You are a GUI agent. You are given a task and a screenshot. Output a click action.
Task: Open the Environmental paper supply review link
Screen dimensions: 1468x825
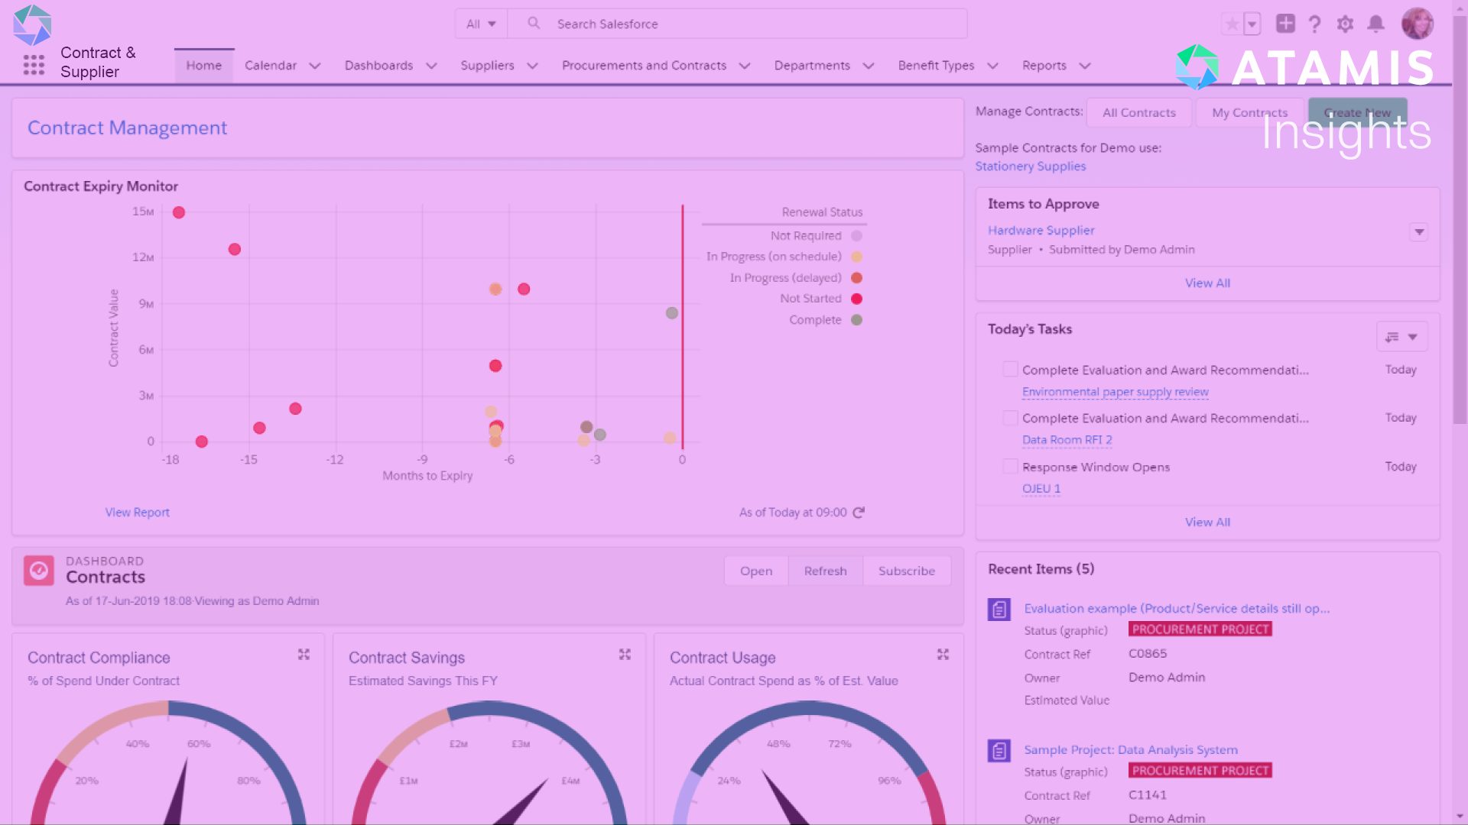[x=1115, y=392]
